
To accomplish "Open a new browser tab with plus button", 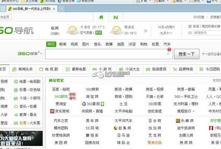I will click(x=62, y=9).
